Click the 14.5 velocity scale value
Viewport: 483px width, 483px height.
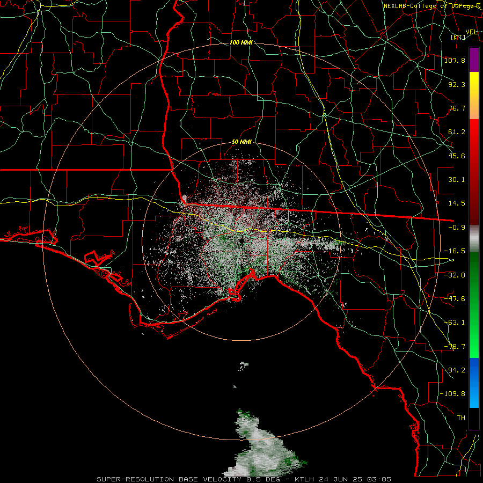click(x=457, y=203)
